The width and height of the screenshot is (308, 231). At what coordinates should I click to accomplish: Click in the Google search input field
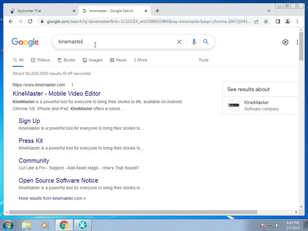116,42
